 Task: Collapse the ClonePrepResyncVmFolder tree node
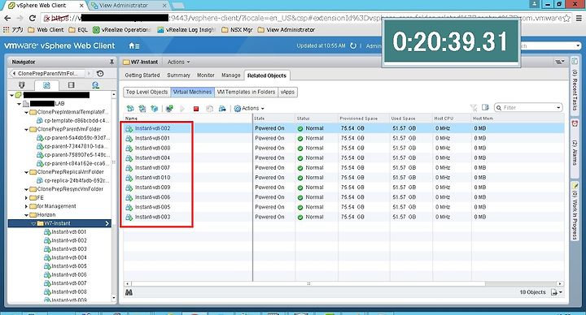(x=26, y=189)
